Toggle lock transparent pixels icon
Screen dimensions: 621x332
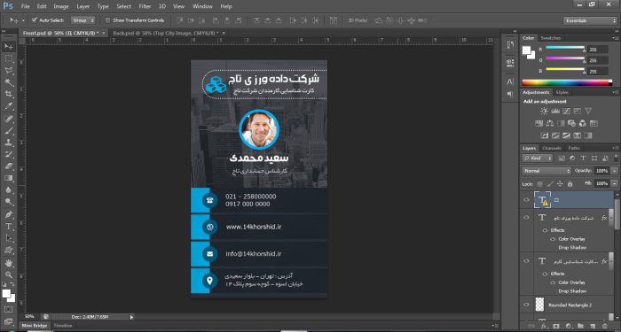539,184
